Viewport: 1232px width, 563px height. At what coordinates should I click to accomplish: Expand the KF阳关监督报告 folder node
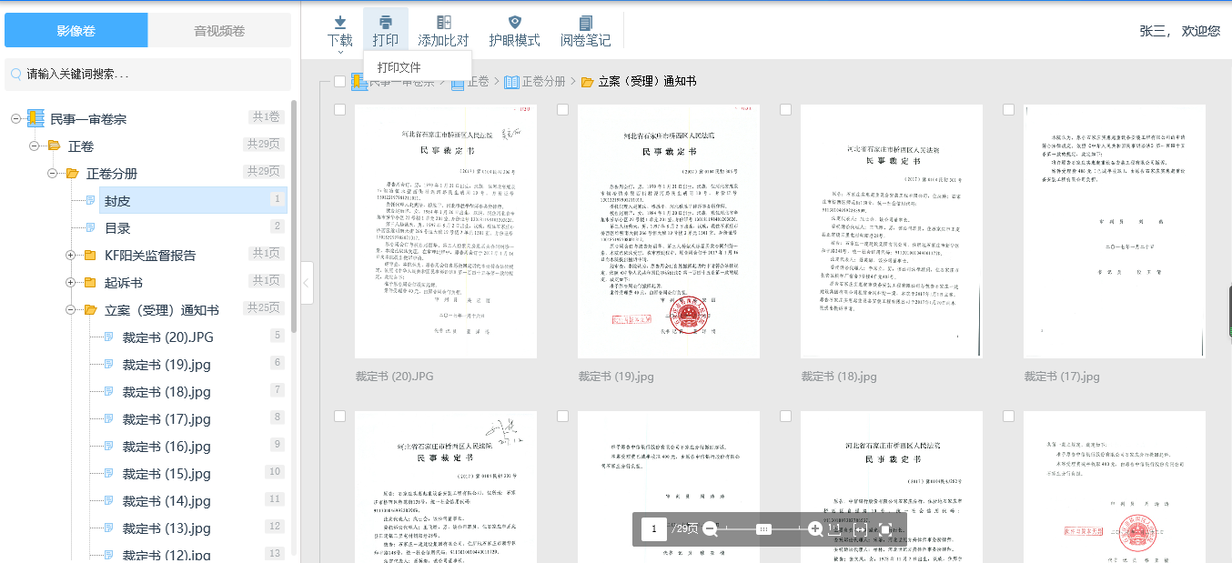(70, 255)
